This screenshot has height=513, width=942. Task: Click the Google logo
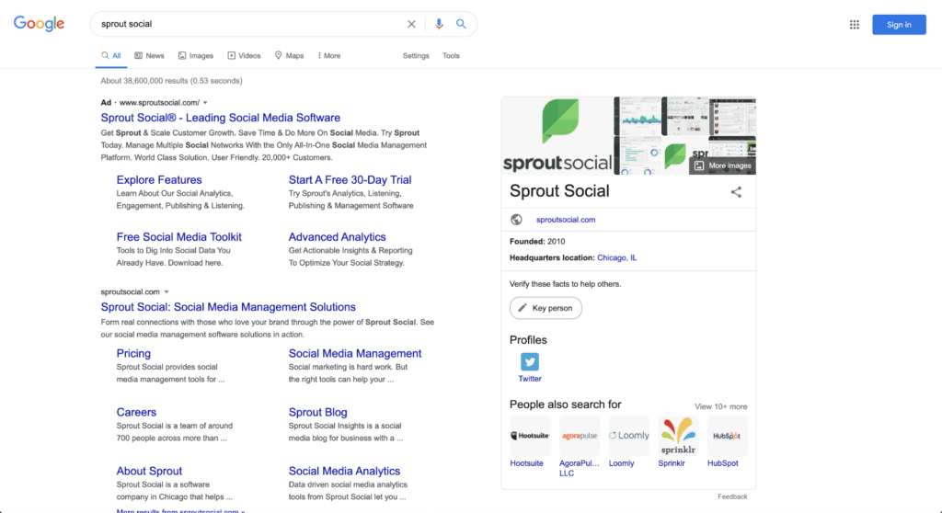pos(39,23)
